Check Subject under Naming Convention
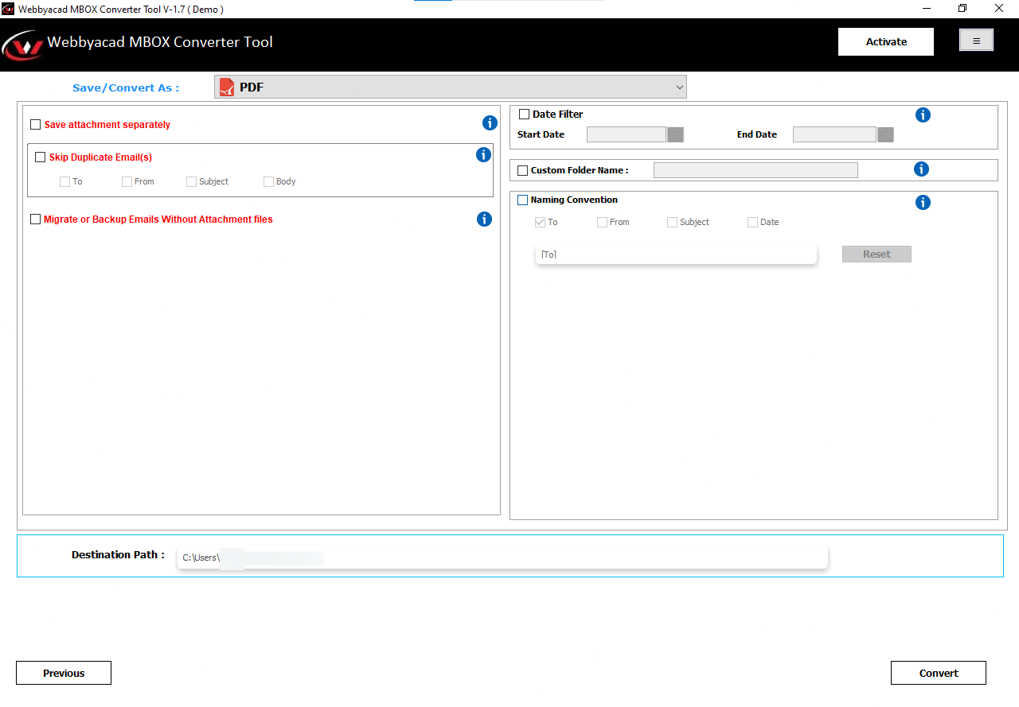 (x=672, y=223)
